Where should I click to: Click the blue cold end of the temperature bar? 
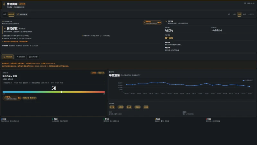(4, 92)
